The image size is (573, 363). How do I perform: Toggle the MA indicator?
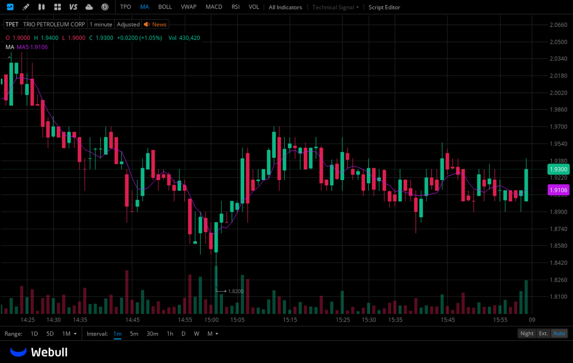(145, 7)
